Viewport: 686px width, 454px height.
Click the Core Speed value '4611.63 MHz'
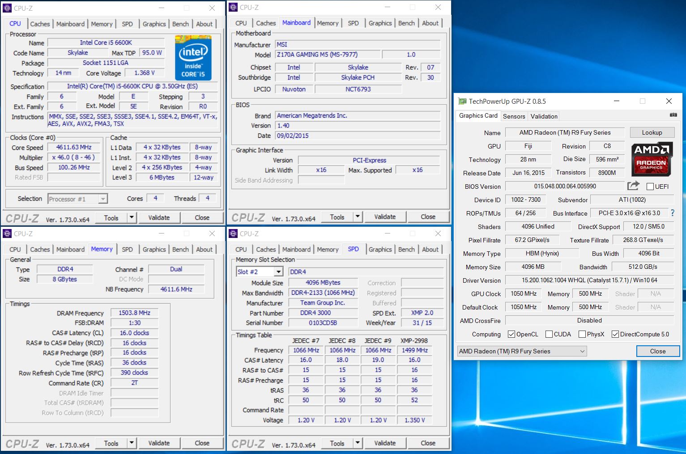pyautogui.click(x=74, y=147)
